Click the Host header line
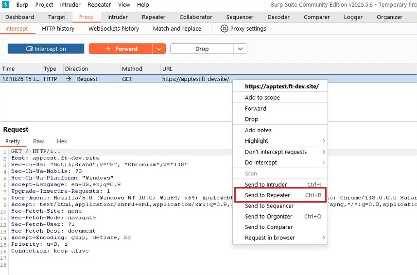 (x=55, y=158)
